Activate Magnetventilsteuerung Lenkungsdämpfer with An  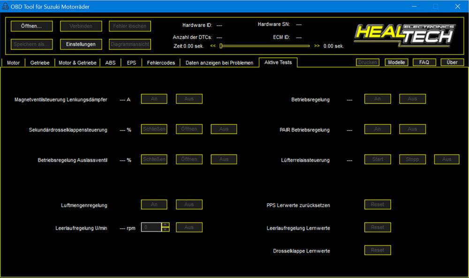[154, 99]
